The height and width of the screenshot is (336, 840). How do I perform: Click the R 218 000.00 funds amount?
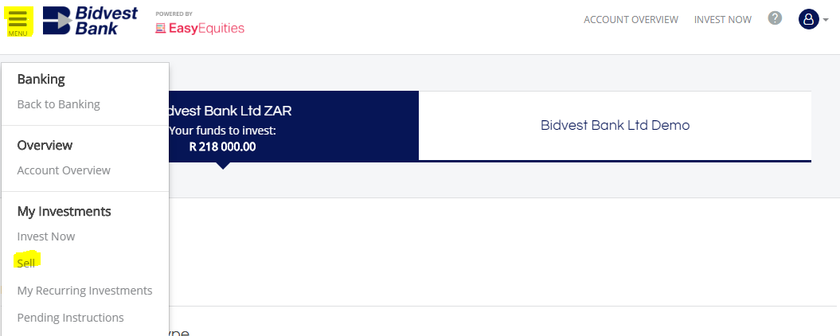coord(222,147)
